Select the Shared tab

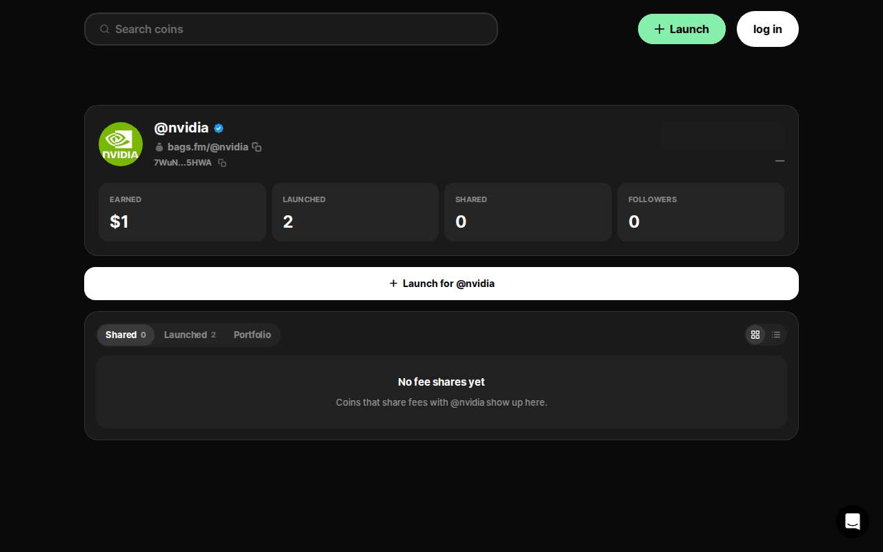(126, 335)
